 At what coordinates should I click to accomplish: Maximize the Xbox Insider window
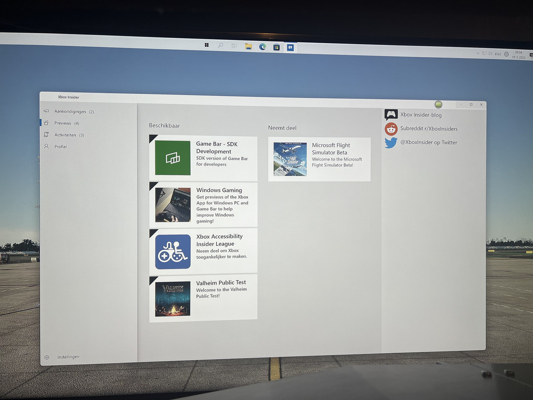tap(471, 104)
